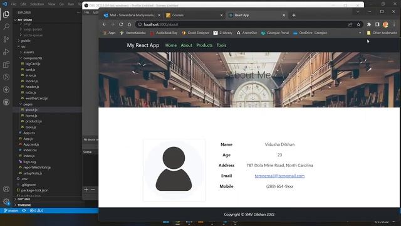Open the tab search dropdown chevron
The image size is (401, 226).
click(358, 12)
